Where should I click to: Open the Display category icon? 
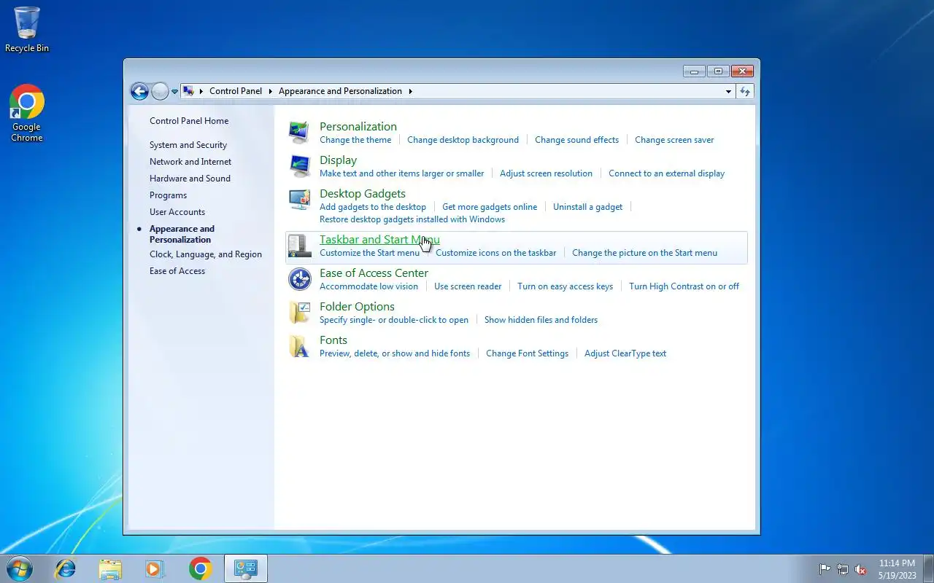pyautogui.click(x=299, y=166)
